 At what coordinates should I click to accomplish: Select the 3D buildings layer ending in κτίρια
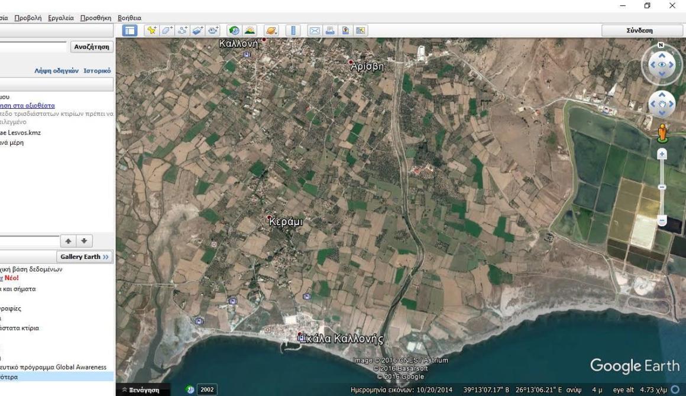(x=20, y=328)
